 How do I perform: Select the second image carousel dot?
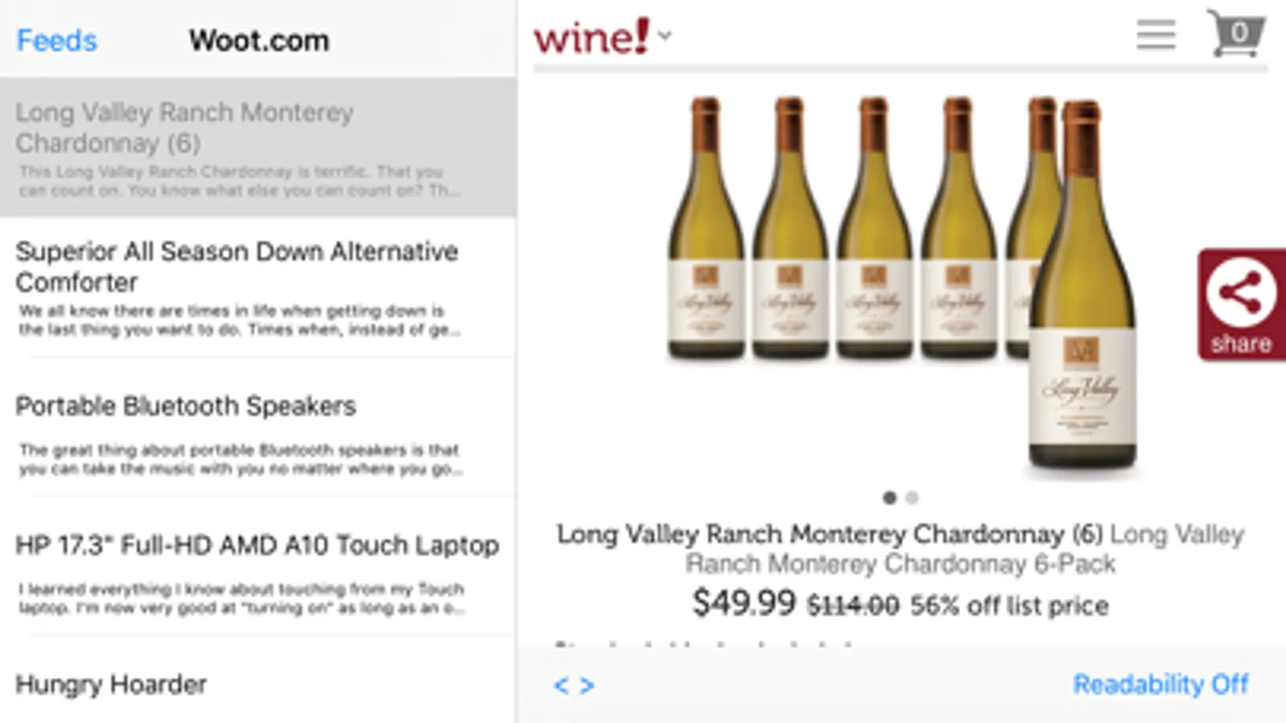pyautogui.click(x=912, y=498)
